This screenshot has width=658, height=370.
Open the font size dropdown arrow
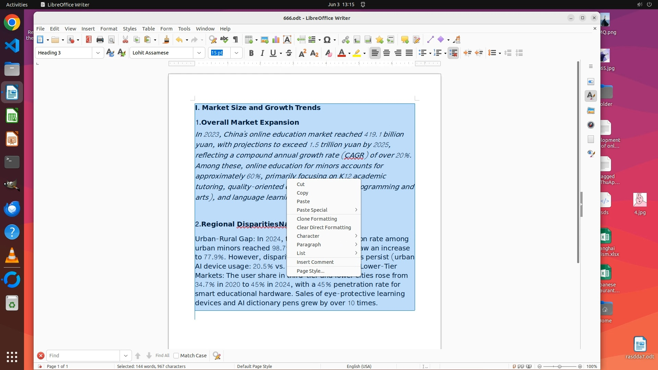click(x=236, y=53)
